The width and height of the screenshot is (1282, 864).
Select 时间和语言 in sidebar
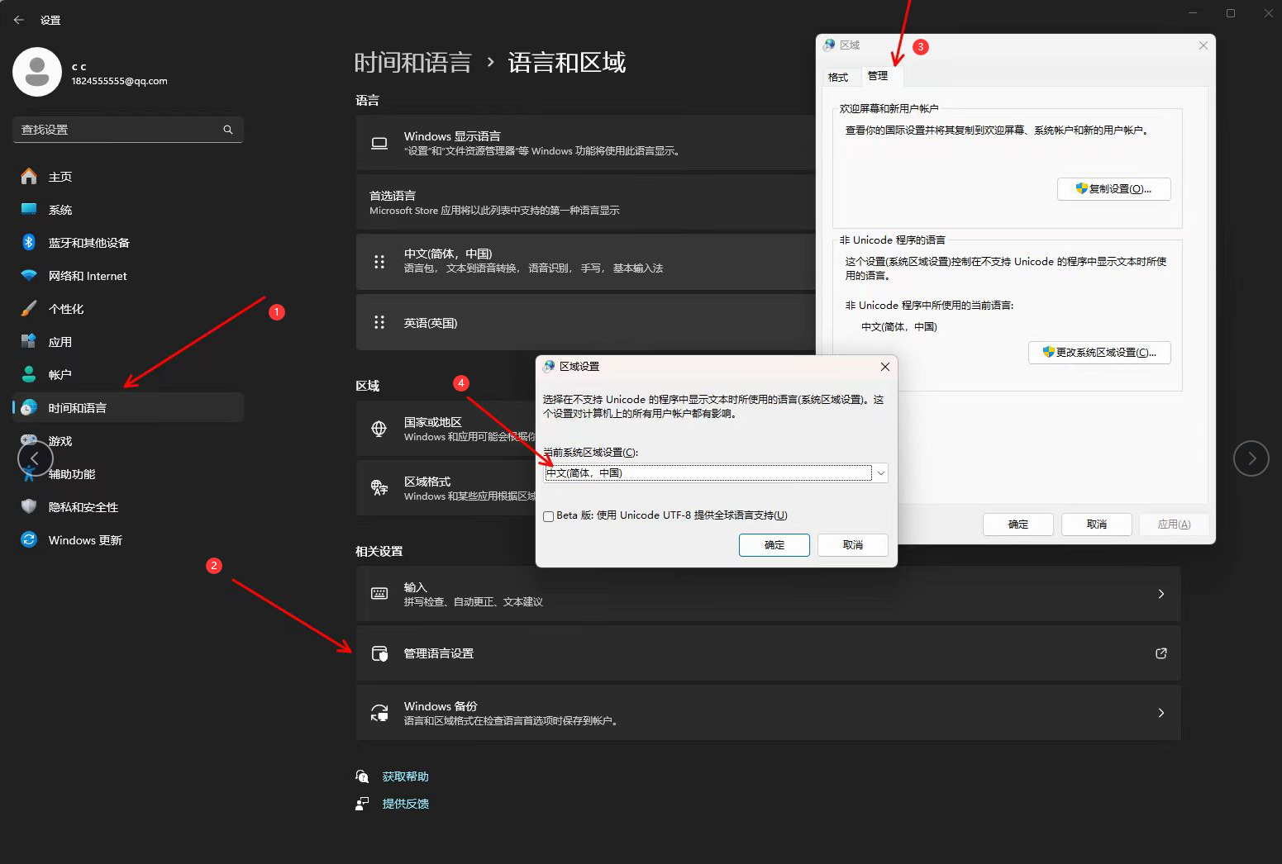click(x=128, y=408)
